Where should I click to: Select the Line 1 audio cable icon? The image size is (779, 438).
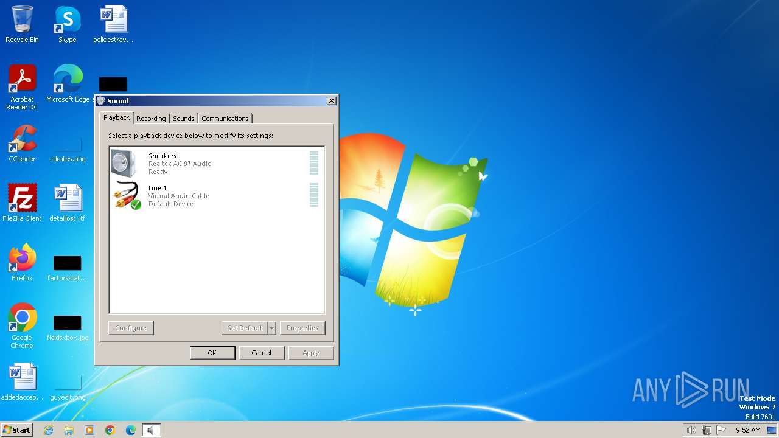point(127,195)
